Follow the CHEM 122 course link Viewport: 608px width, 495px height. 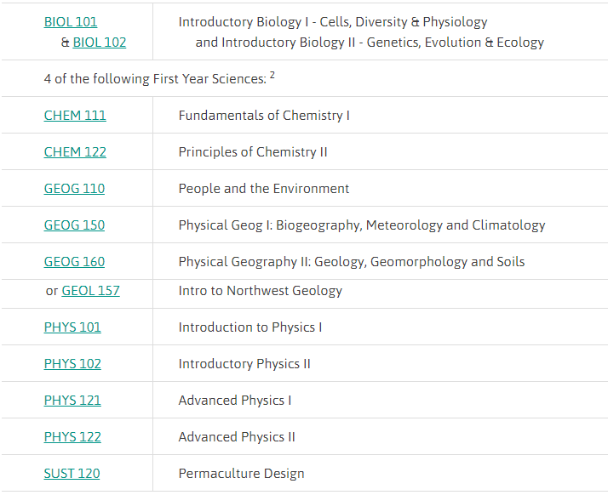click(x=75, y=152)
